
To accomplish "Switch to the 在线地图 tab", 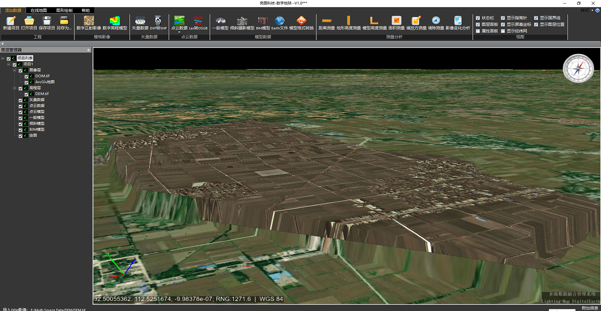I will [x=38, y=10].
